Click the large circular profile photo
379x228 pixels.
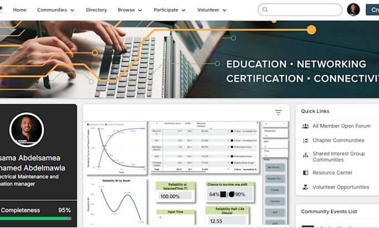pos(27,129)
